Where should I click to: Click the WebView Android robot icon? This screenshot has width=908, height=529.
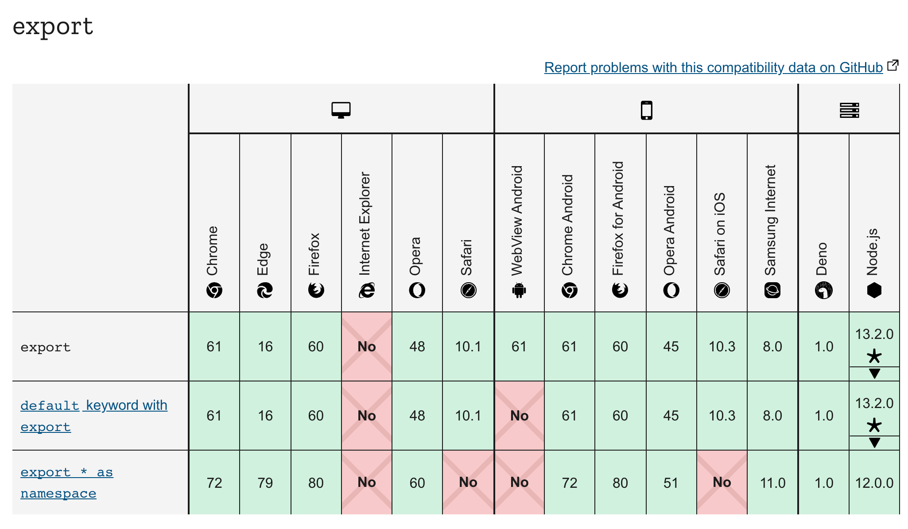[x=519, y=291]
